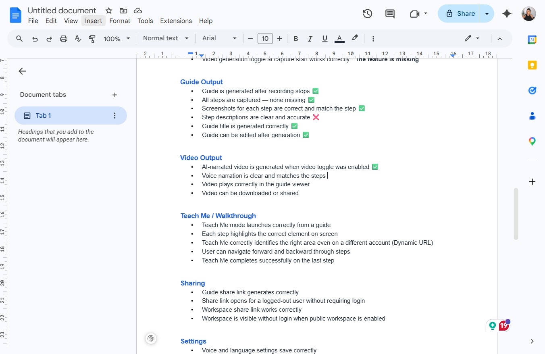Click the Video Output heading

[201, 158]
